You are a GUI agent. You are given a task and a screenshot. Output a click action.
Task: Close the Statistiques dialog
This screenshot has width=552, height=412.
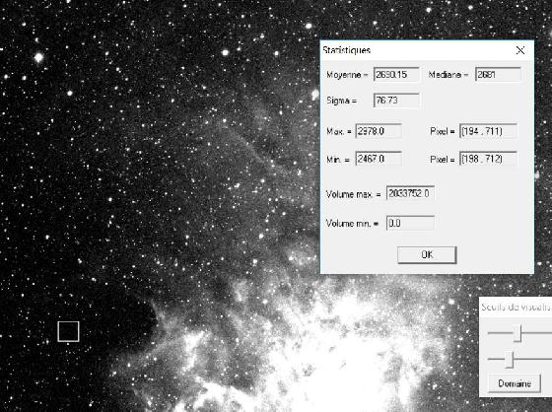[520, 50]
